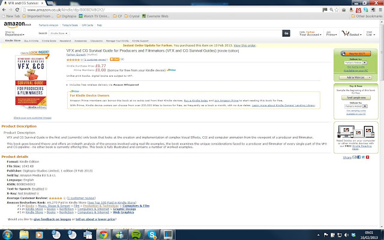Reload the page with the refresh icon
The width and height of the screenshot is (384, 240).
pos(17,10)
